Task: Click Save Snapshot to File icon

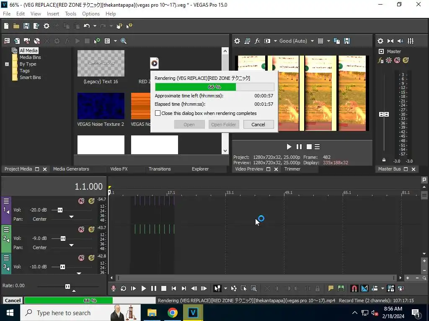Action: [347, 41]
